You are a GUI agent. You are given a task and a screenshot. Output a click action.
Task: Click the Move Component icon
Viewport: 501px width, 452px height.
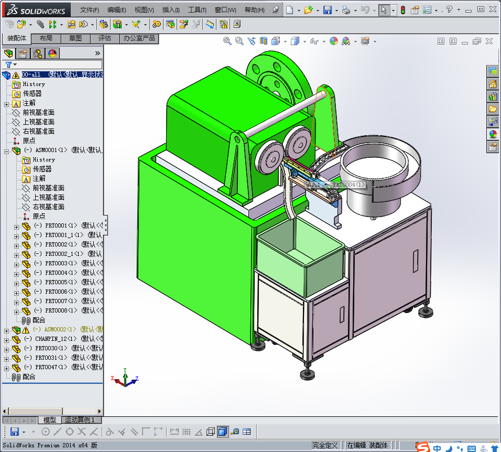(x=83, y=24)
